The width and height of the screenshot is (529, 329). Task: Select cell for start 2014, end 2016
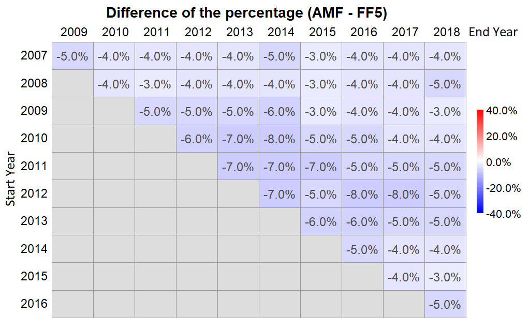click(362, 249)
